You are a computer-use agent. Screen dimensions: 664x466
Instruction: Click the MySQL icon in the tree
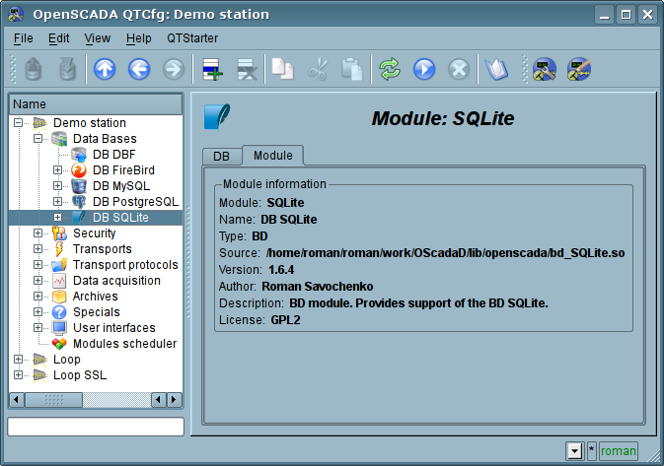coord(79,186)
